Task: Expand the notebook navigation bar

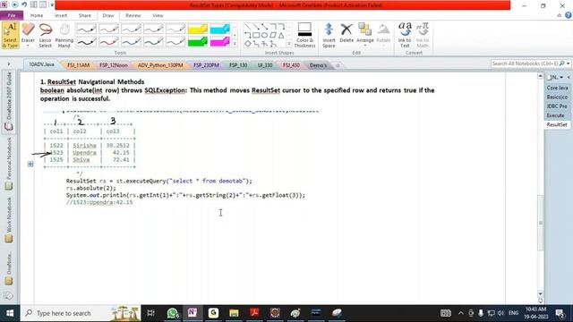Action: tap(9, 64)
